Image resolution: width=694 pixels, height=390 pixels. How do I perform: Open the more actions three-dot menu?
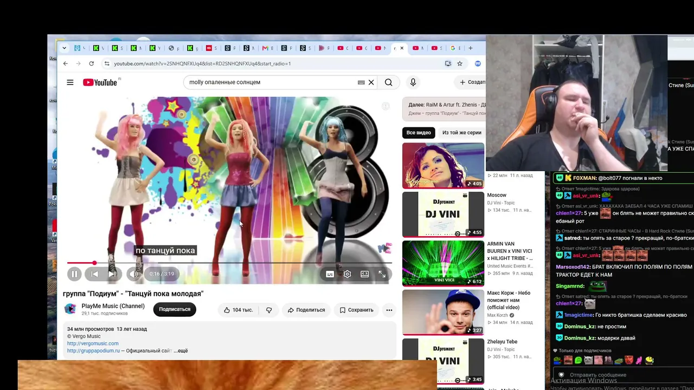pyautogui.click(x=389, y=310)
